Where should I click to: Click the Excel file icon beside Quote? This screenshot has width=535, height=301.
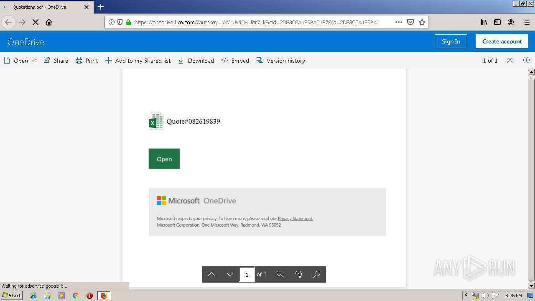pos(156,121)
